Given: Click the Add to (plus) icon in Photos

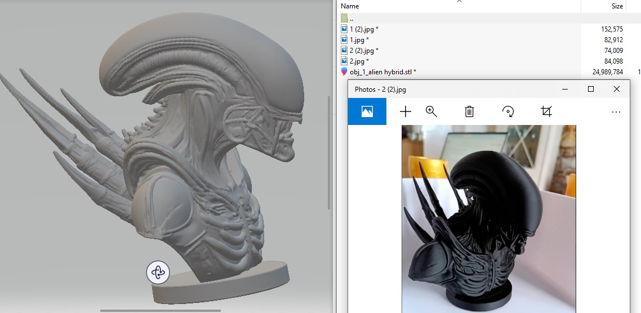Looking at the screenshot, I should [405, 111].
